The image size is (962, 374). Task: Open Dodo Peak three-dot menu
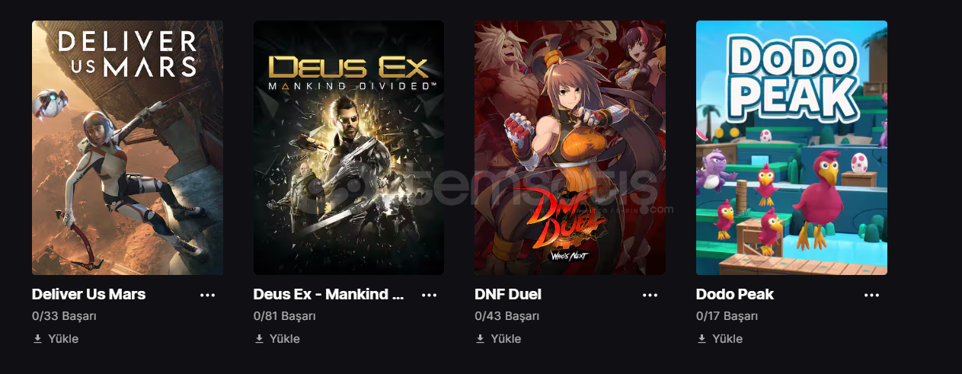pyautogui.click(x=871, y=295)
